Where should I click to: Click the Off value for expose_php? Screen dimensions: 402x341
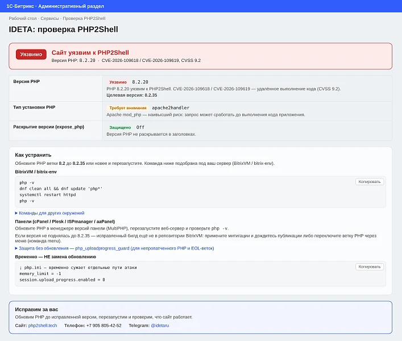pos(140,127)
